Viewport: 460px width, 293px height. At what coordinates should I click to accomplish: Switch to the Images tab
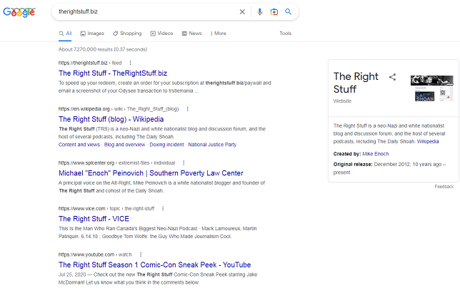tap(92, 34)
